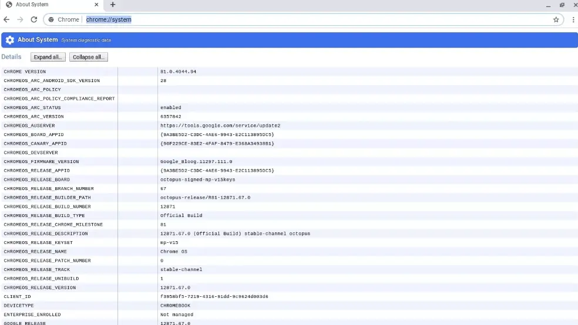Reload the chrome://system page
Viewport: 578px width, 325px height.
point(34,19)
